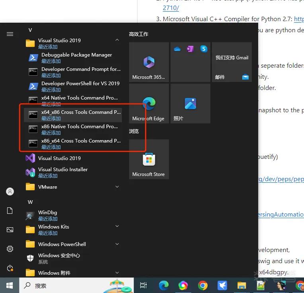Launch Microsoft Edge tile
304x293 pixels.
[x=149, y=104]
